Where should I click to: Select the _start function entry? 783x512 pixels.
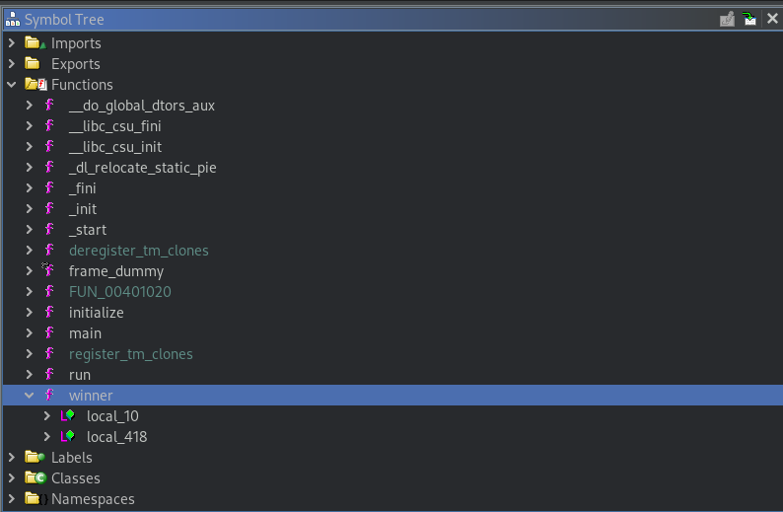[x=88, y=230]
